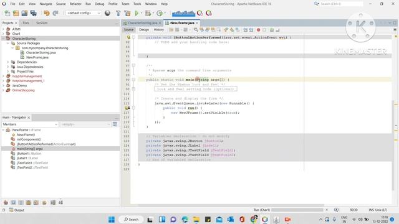Click the New Project toolbar icon
399x224 pixels.
coord(16,13)
